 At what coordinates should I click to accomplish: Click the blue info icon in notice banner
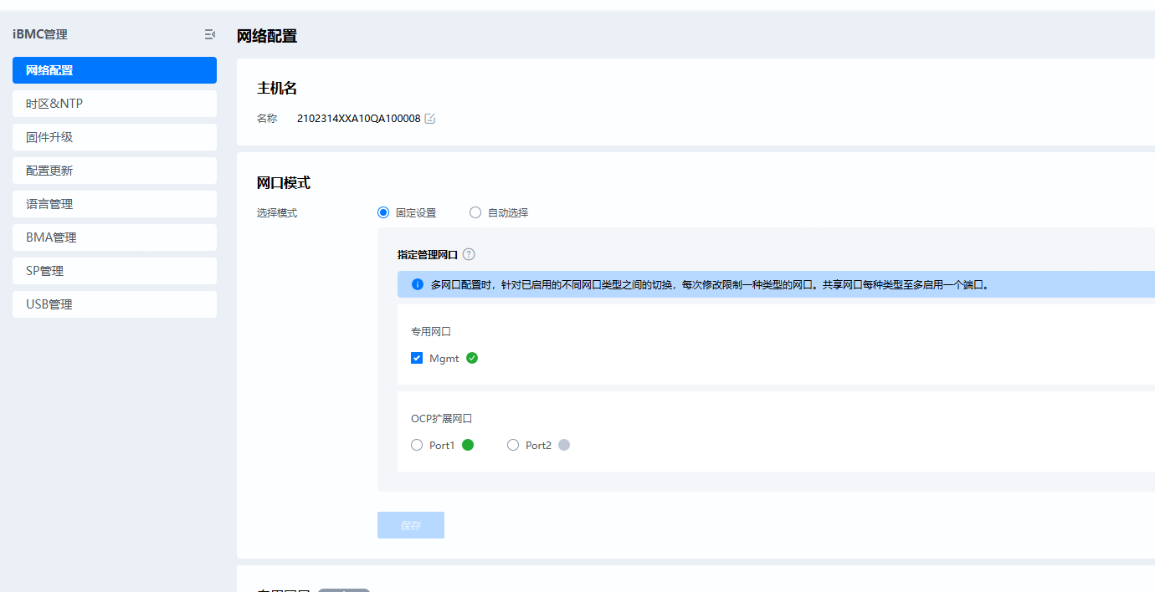[x=418, y=284]
